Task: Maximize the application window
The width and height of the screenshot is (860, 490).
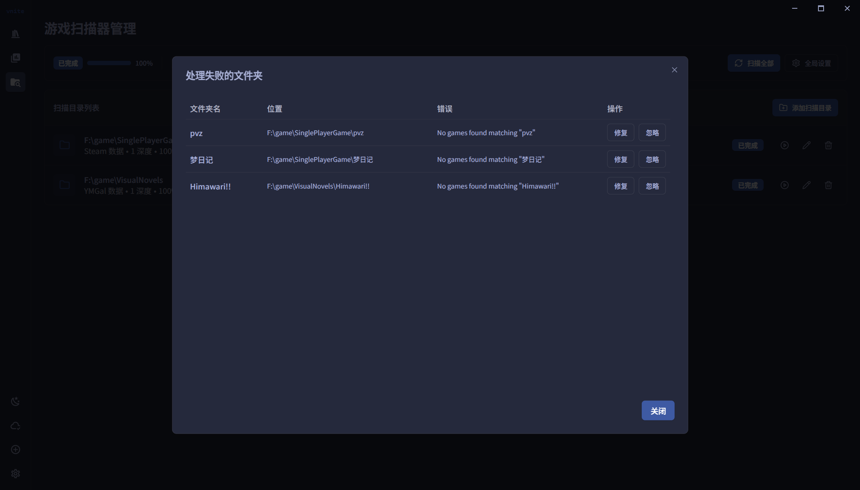Action: click(x=821, y=8)
